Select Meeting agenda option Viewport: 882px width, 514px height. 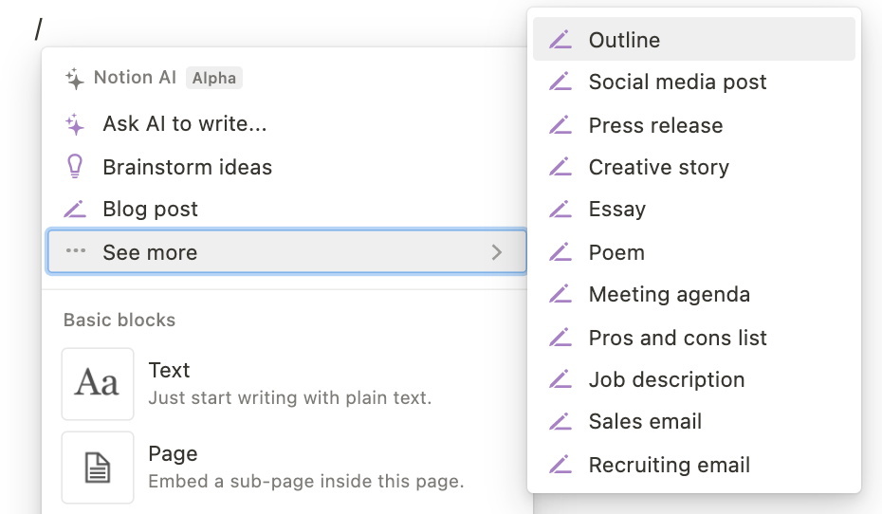[693, 294]
